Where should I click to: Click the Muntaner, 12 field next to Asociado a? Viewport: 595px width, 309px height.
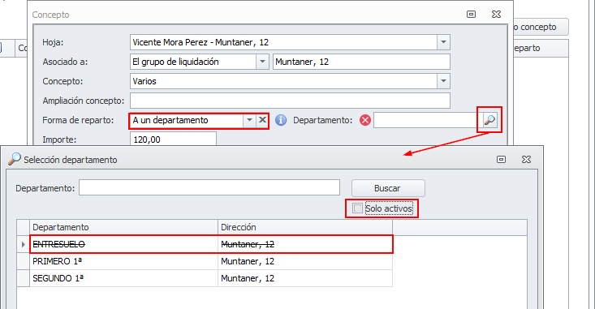(x=361, y=62)
